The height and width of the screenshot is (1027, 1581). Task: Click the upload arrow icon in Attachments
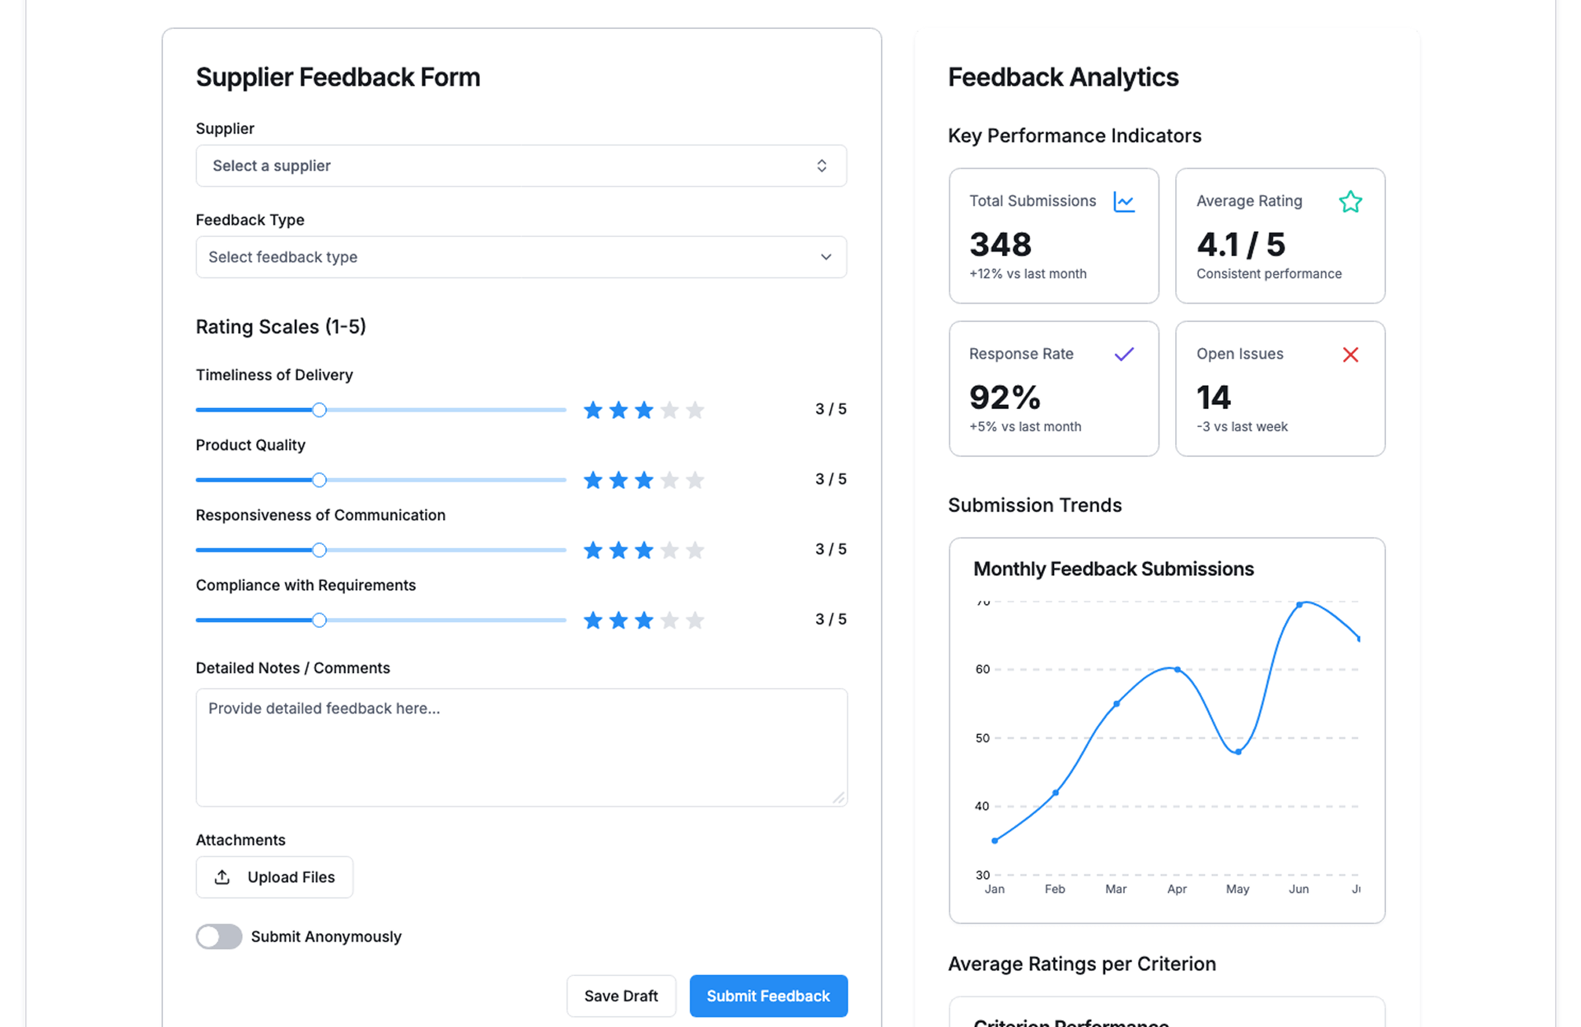[222, 877]
